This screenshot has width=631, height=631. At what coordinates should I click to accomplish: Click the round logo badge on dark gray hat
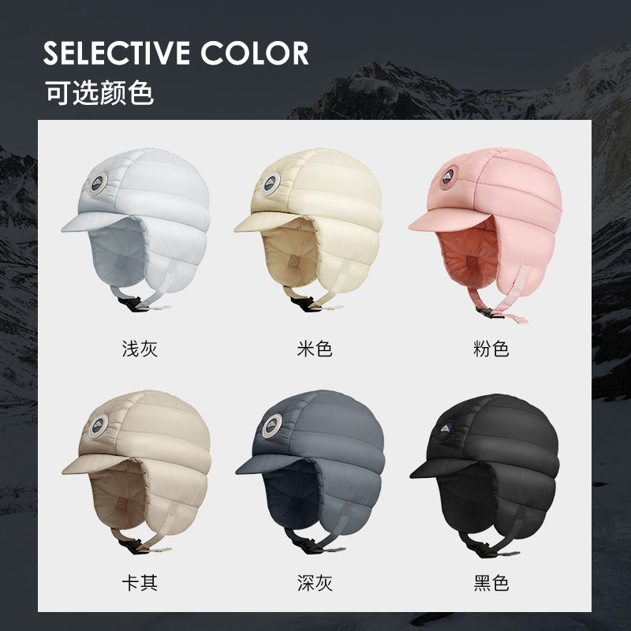point(272,426)
